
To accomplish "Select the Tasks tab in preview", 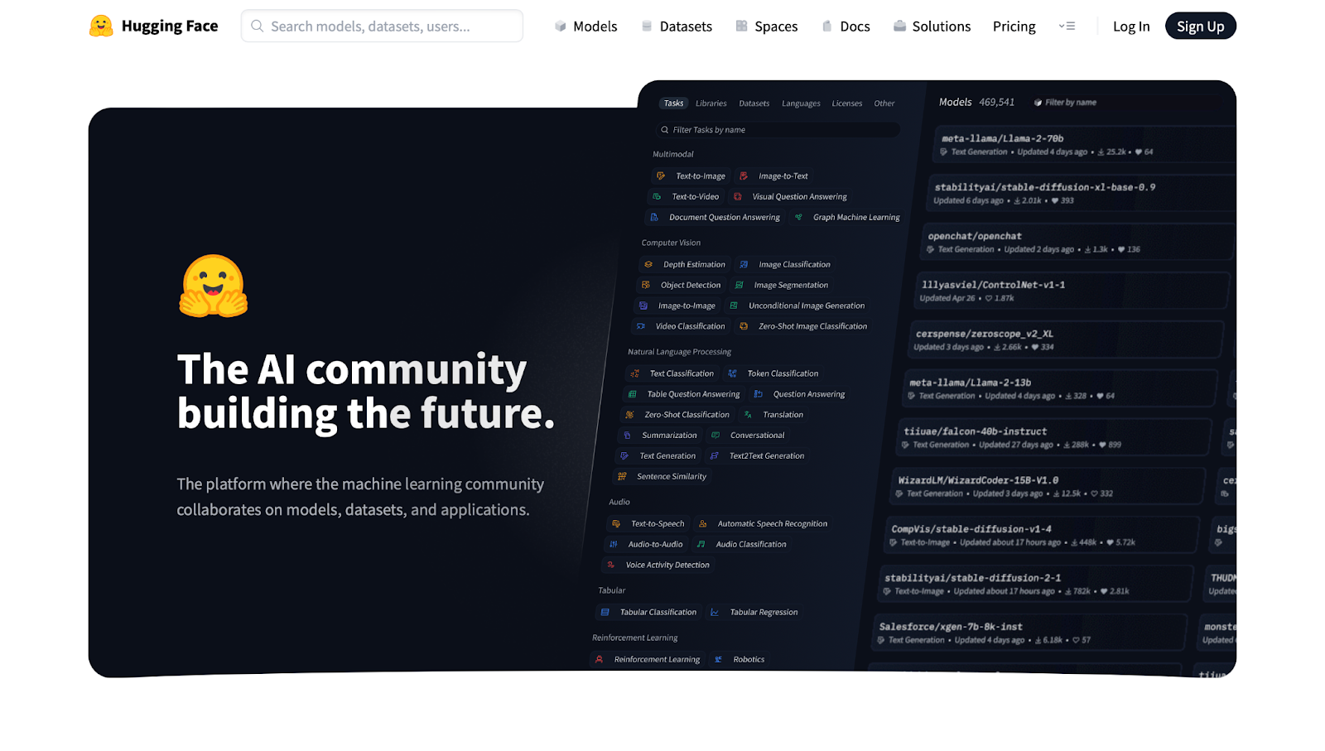I will [673, 104].
